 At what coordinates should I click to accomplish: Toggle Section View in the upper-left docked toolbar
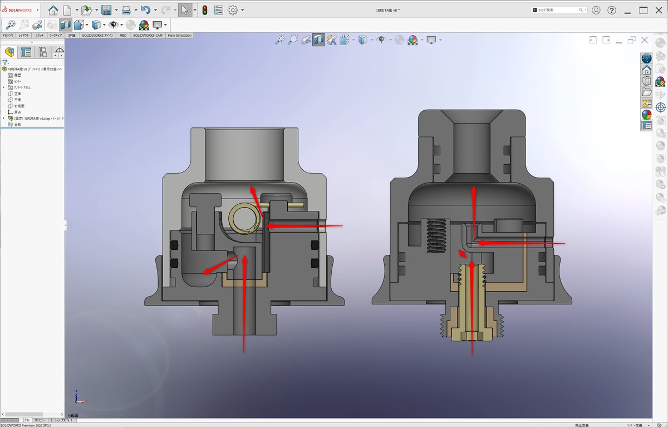coord(66,24)
